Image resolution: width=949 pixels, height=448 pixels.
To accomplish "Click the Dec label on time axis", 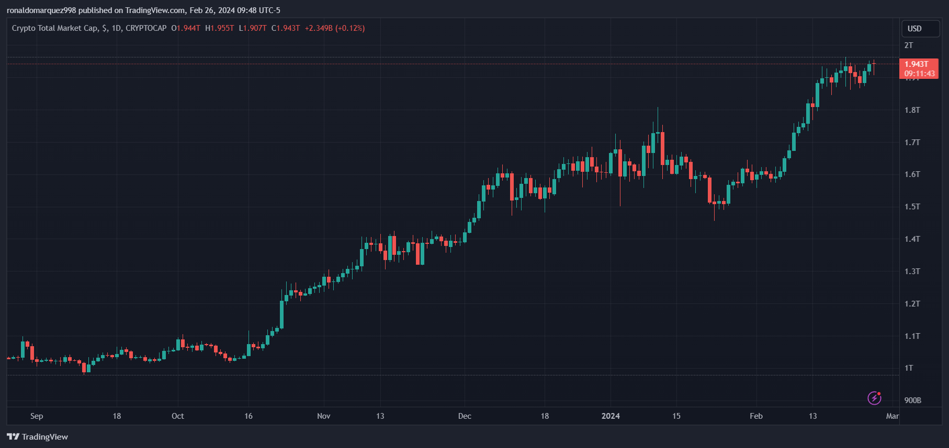I will tap(465, 416).
